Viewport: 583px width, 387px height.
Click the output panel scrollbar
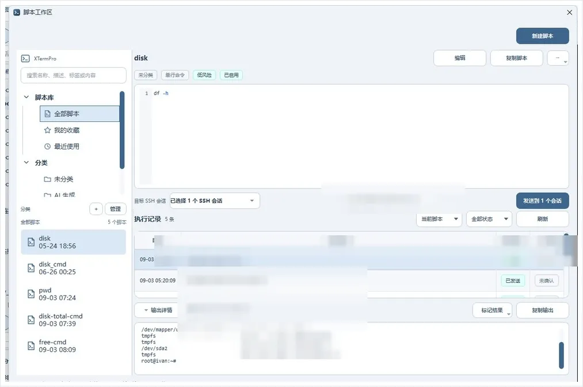[561, 355]
